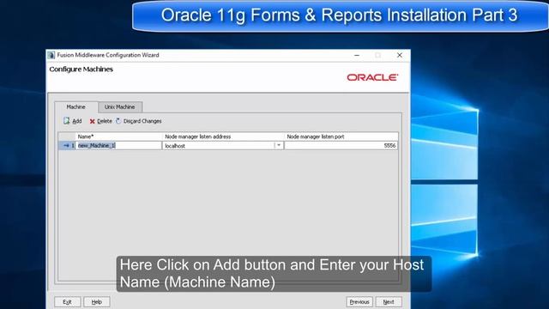Click the Delete label in toolbar

tap(105, 121)
